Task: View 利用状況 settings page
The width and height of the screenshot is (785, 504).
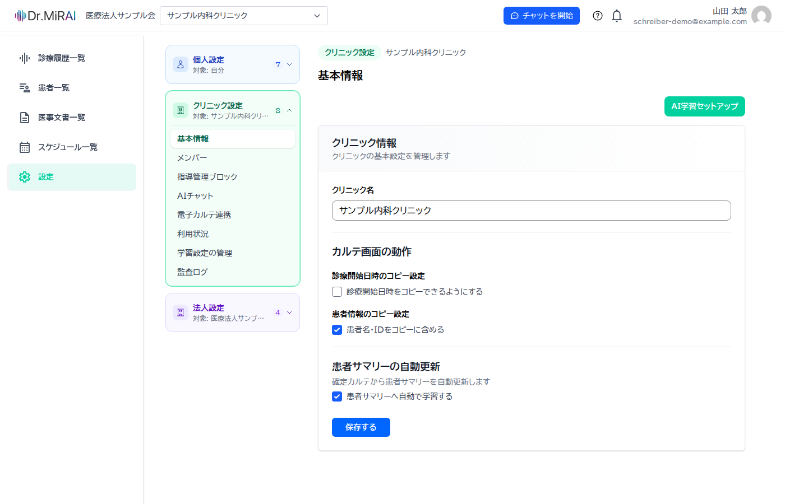Action: (233, 234)
